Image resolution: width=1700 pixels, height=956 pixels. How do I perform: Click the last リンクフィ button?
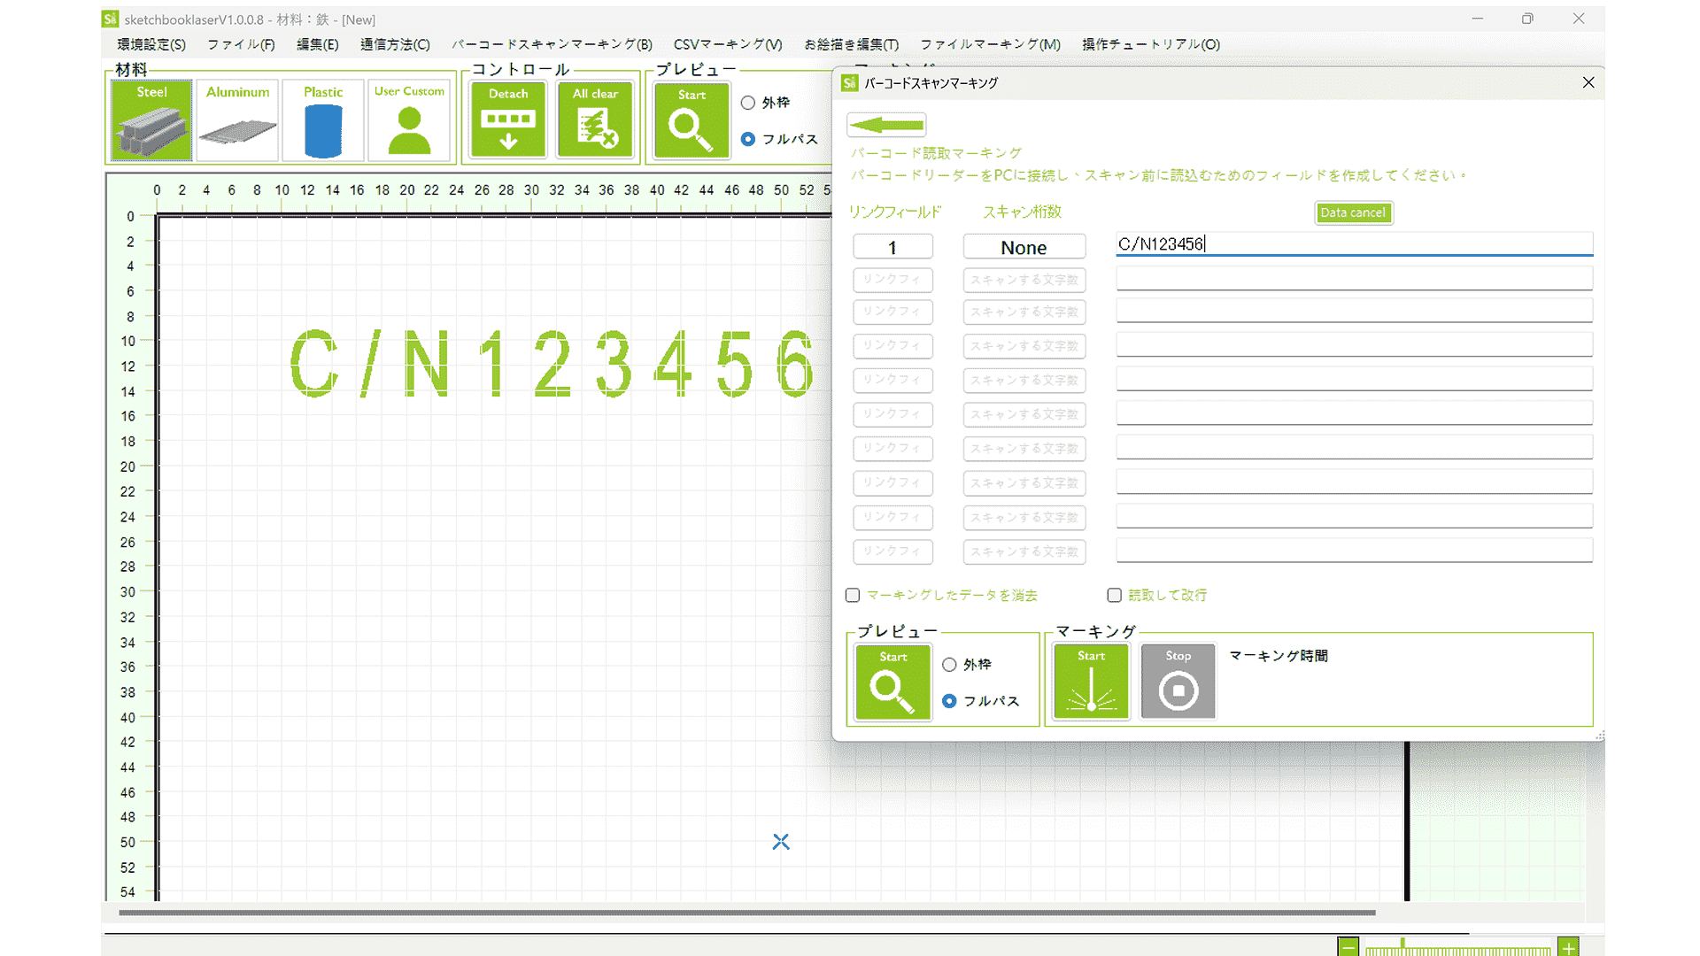(892, 551)
